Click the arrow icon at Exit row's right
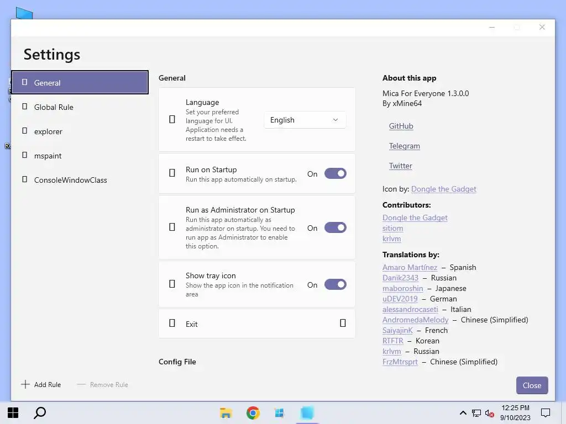The image size is (566, 424). (x=343, y=323)
